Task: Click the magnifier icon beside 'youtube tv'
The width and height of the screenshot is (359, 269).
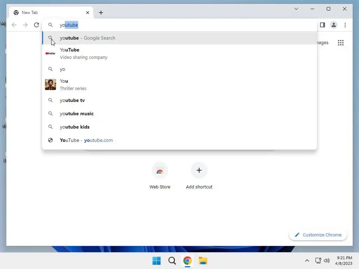Action: pos(50,100)
